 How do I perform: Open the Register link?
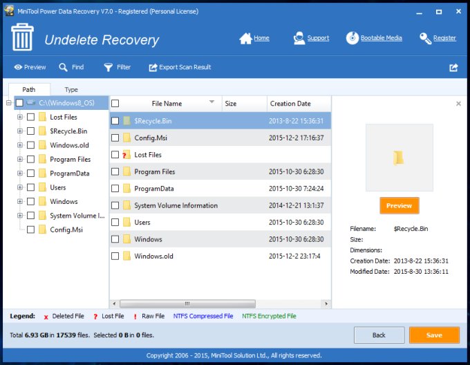(444, 38)
